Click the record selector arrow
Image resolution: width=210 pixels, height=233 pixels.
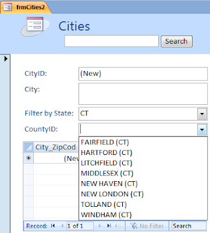(x=6, y=59)
